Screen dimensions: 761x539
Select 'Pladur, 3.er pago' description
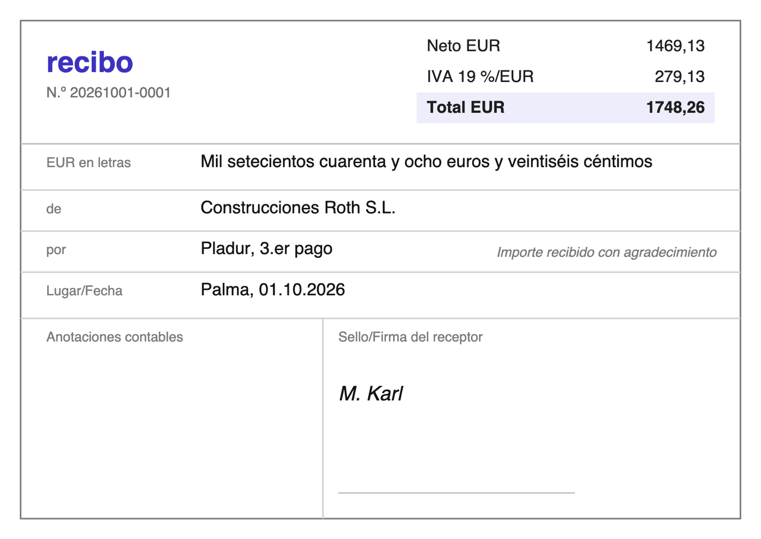(266, 249)
